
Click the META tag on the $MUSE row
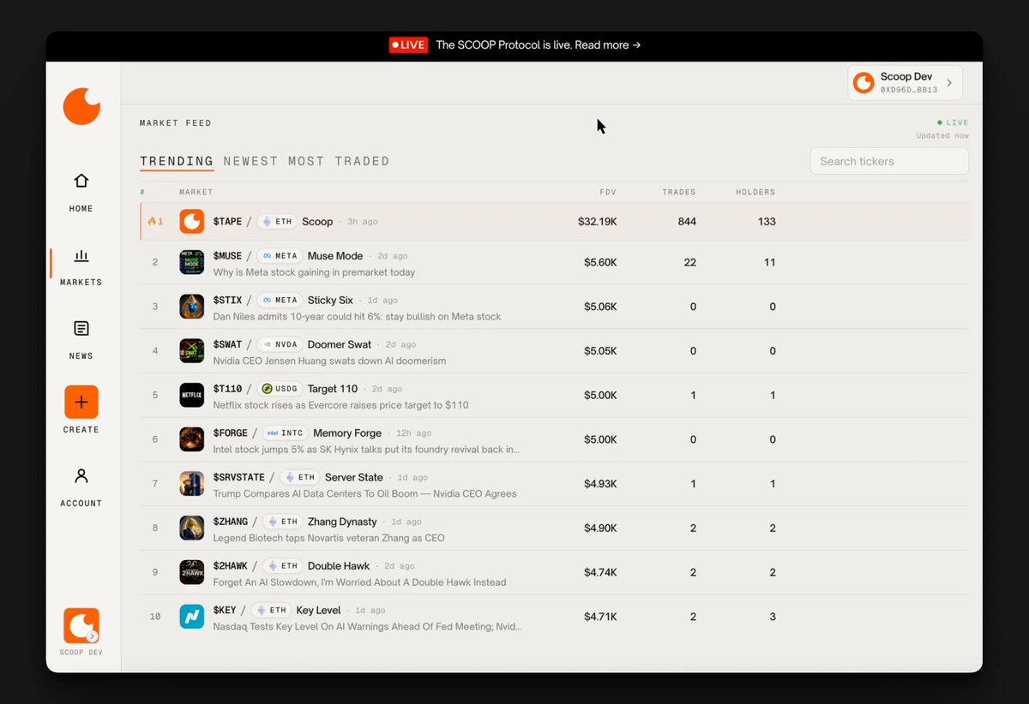[280, 256]
